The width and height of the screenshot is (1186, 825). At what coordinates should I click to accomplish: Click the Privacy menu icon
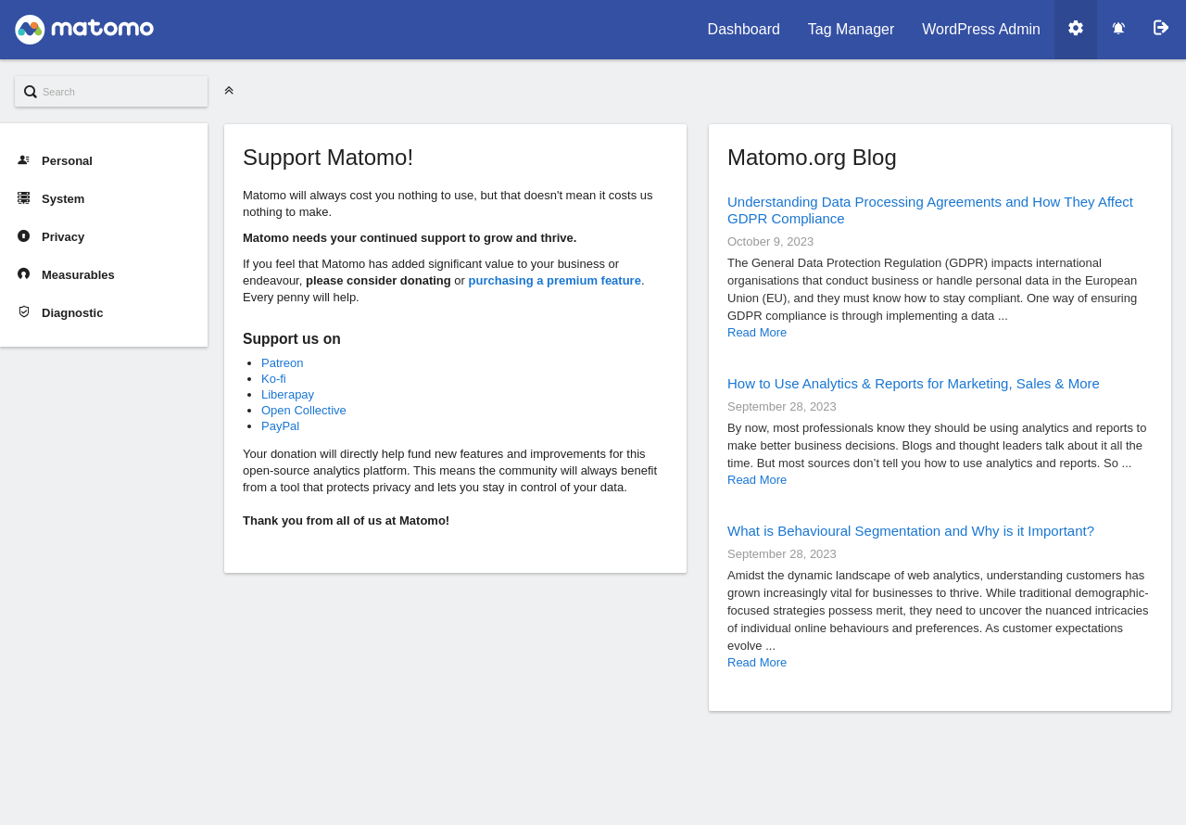pos(23,236)
